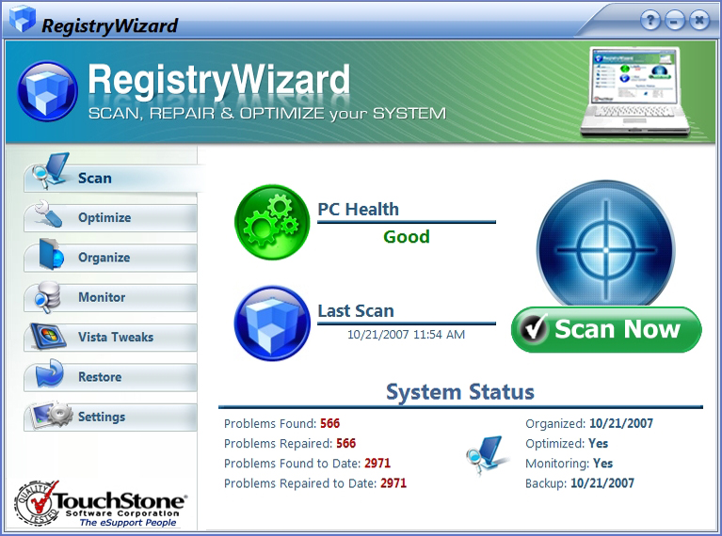
Task: Click Problems Repaired: 566
Action: pos(290,444)
